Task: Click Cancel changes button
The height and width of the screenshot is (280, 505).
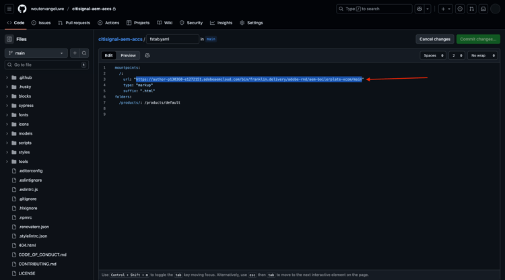Action: coord(435,39)
